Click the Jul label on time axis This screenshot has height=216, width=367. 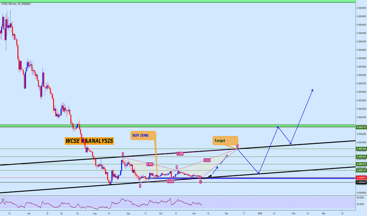[x=61, y=213]
